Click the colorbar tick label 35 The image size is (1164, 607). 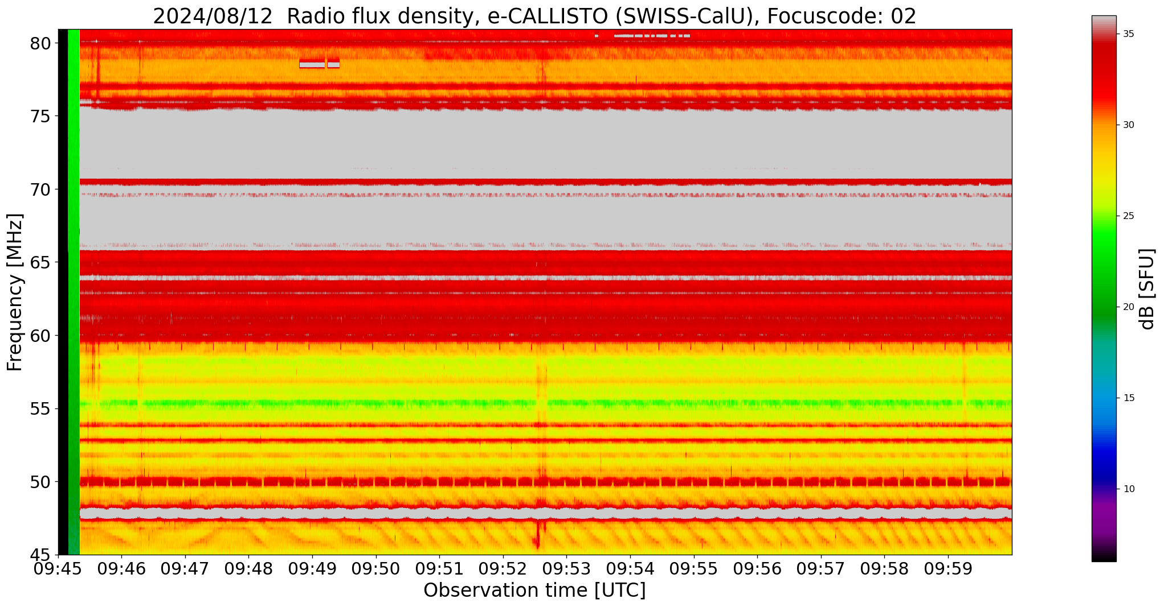[1128, 34]
